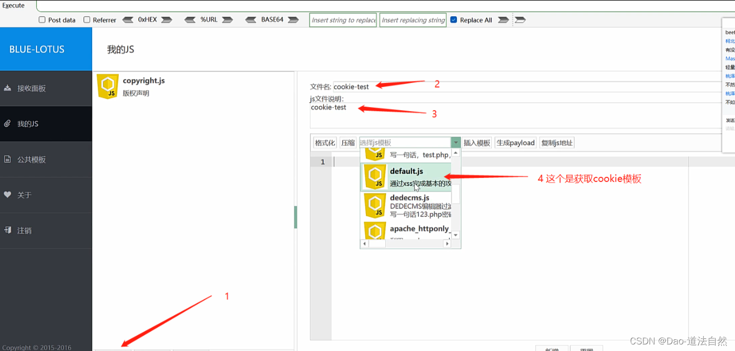Click the Insert replacing string field
The width and height of the screenshot is (735, 351).
(x=413, y=20)
